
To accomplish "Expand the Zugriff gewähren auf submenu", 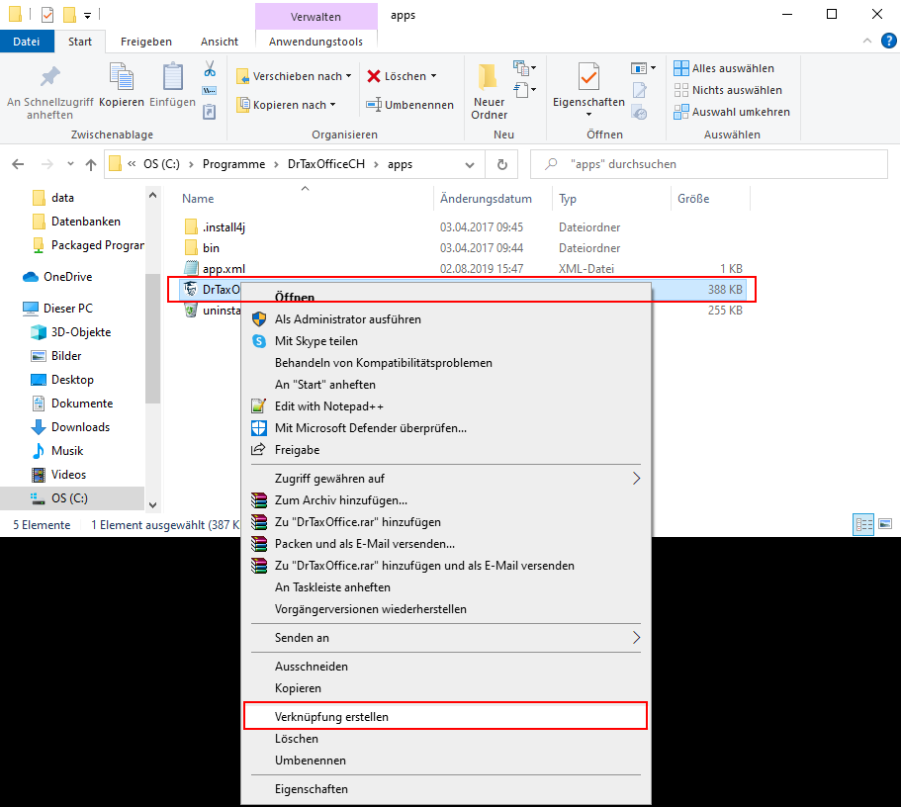I will [636, 479].
